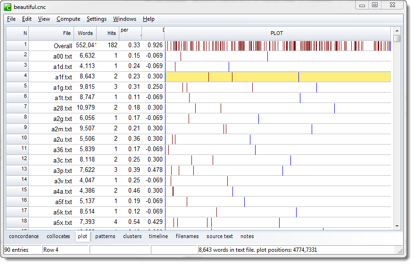Switch to the concordance tab
The width and height of the screenshot is (414, 265).
(x=24, y=236)
